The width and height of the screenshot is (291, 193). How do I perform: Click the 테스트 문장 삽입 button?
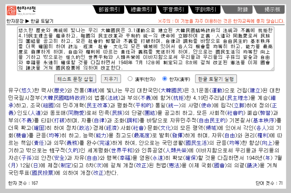tap(75, 79)
